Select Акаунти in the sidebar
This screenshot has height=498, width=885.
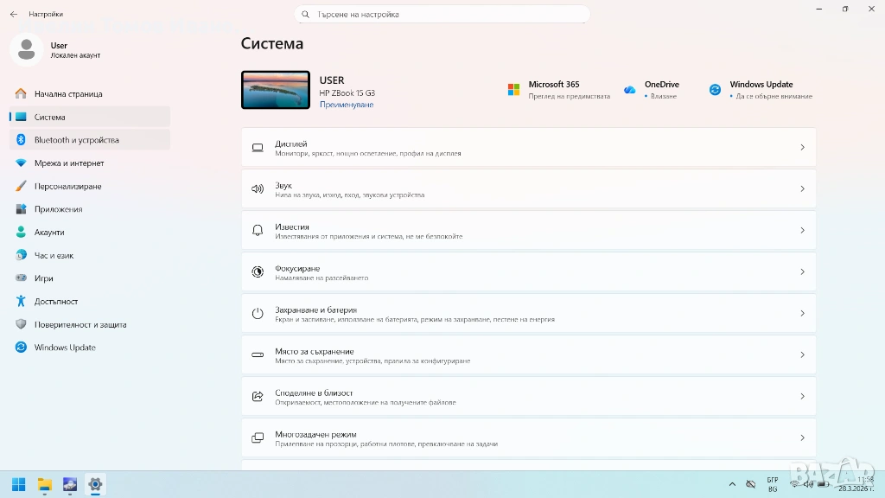coord(49,233)
